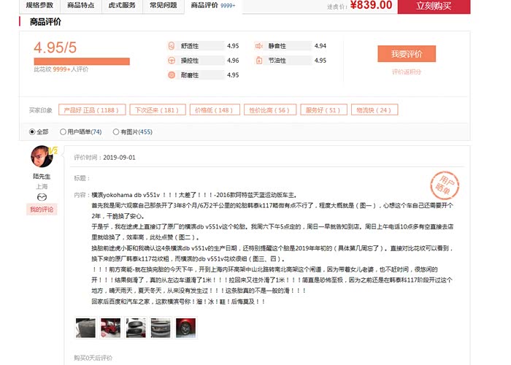
Task: Select the 有图片 radio filter
Action: point(115,132)
